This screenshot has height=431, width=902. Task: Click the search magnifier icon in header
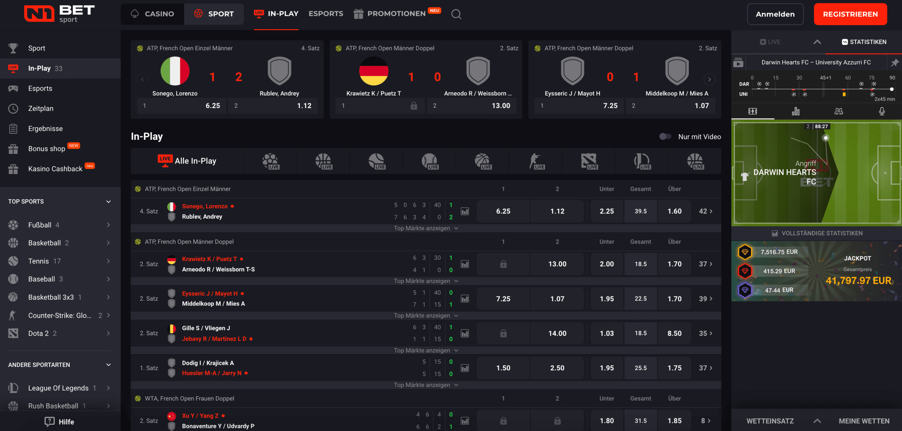point(456,14)
